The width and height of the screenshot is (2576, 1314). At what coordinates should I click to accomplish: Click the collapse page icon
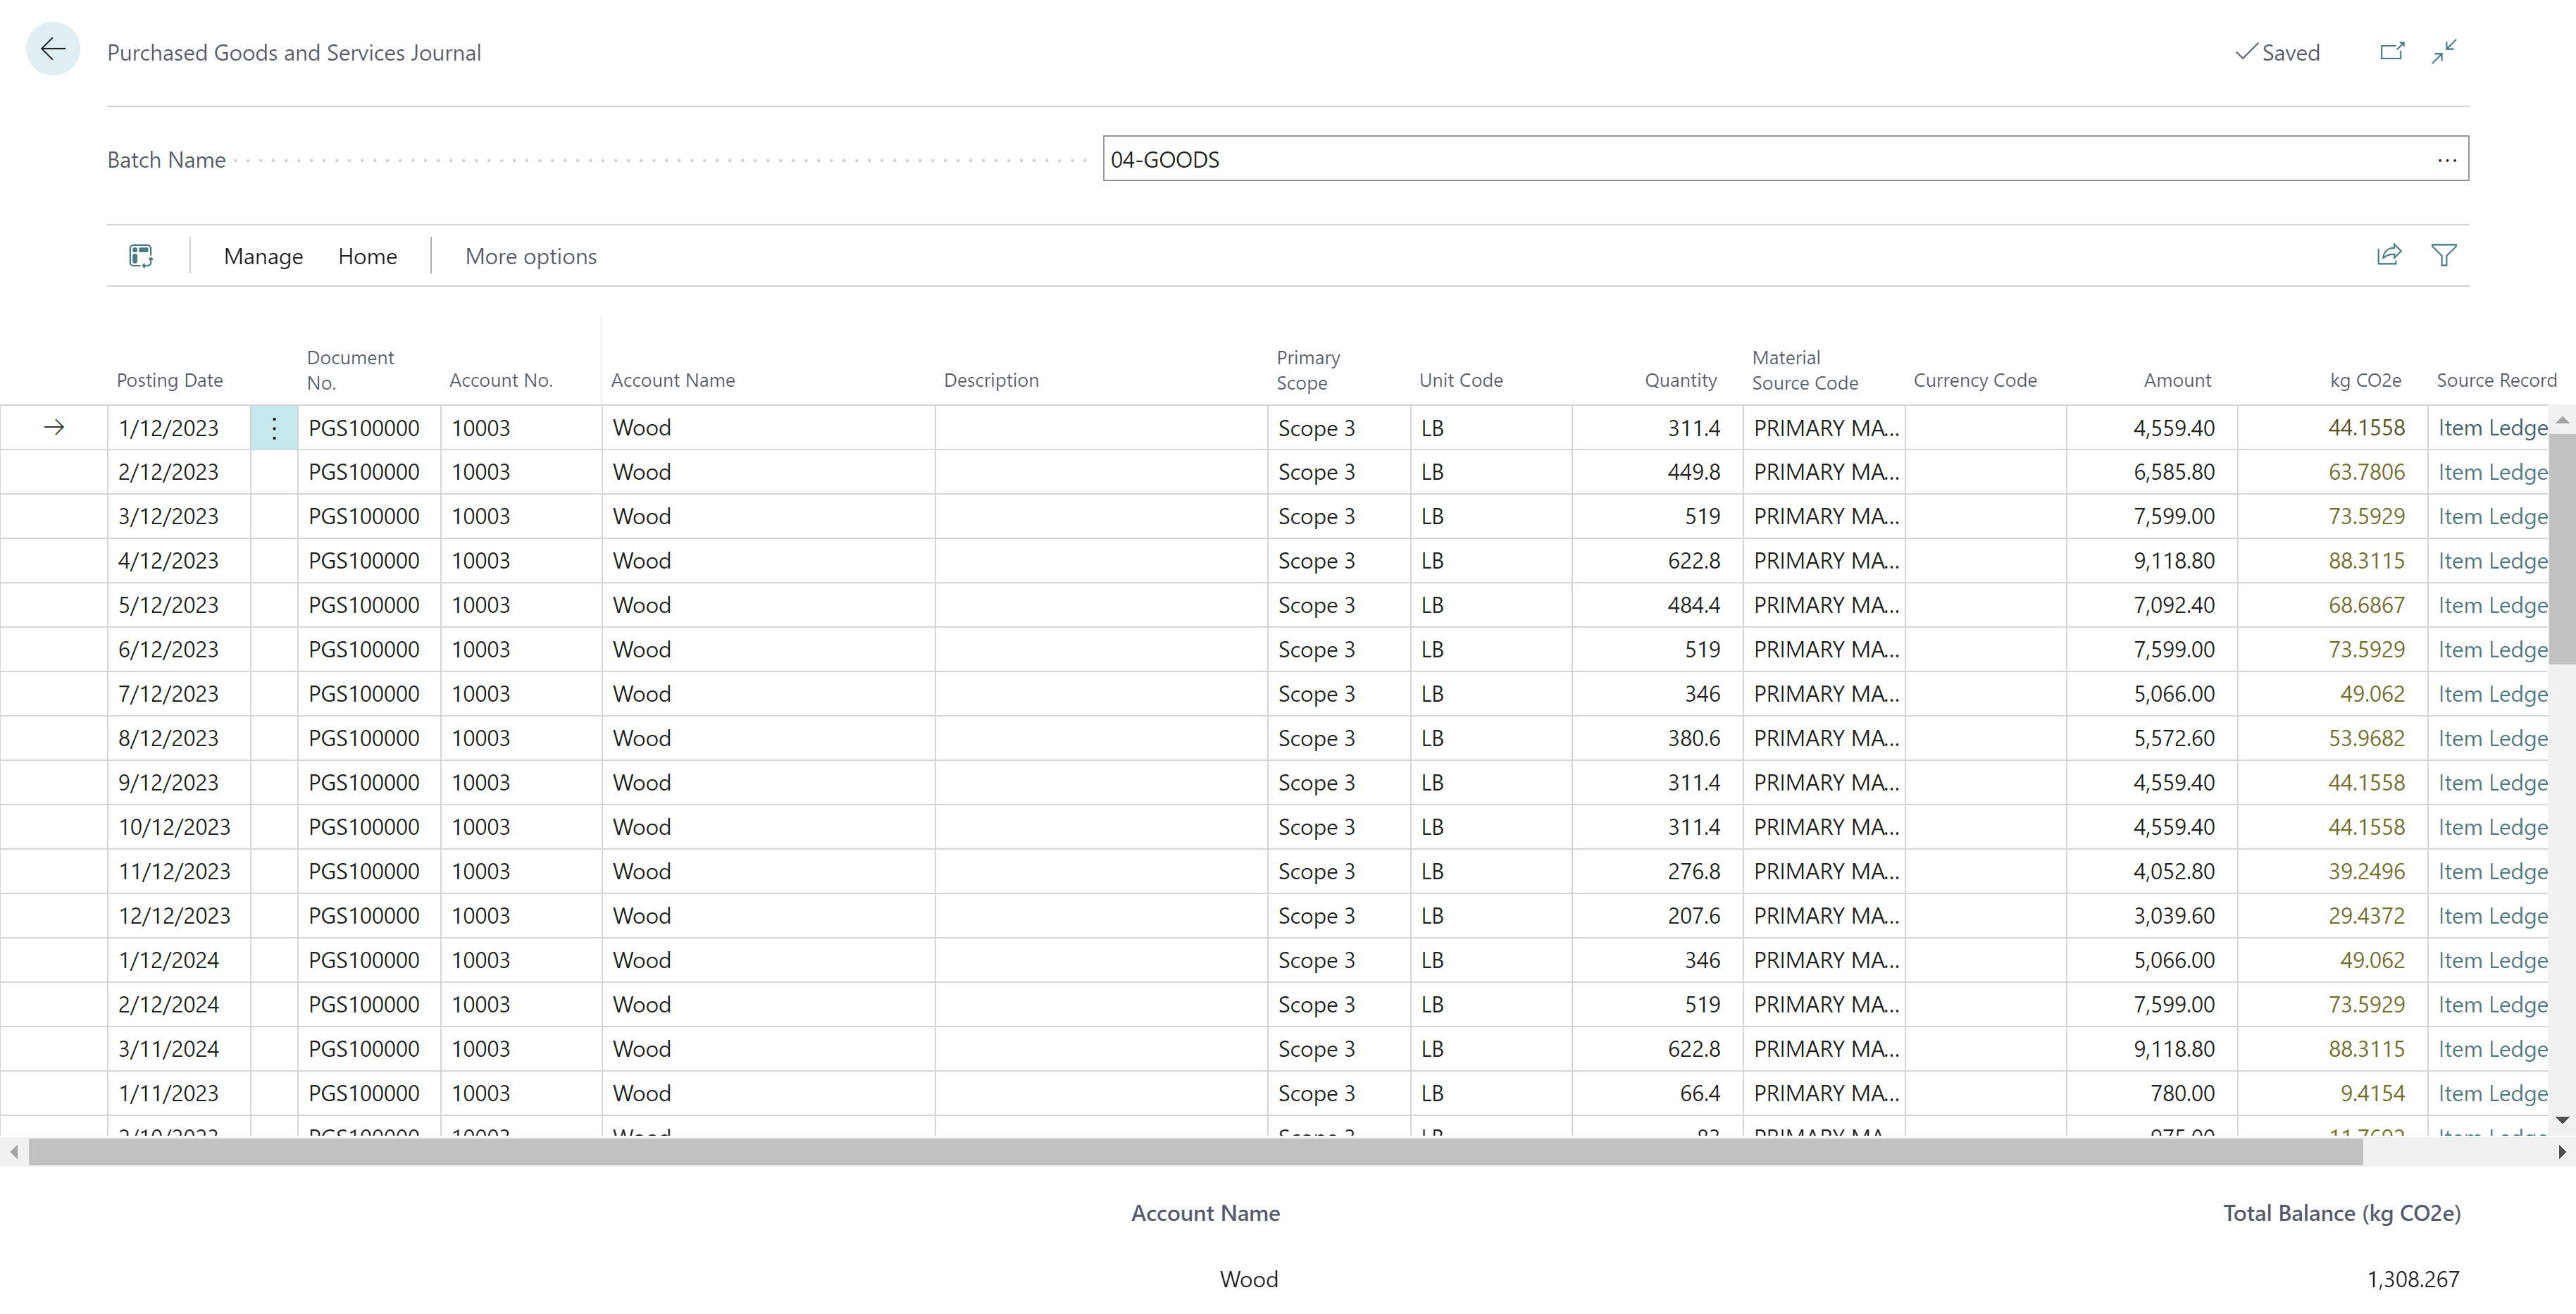pos(2444,51)
